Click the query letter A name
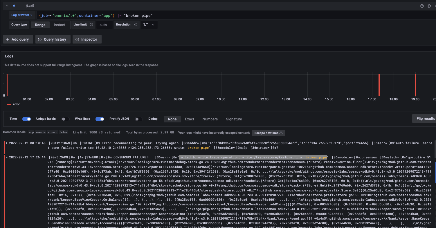The image size is (436, 228). click(14, 6)
